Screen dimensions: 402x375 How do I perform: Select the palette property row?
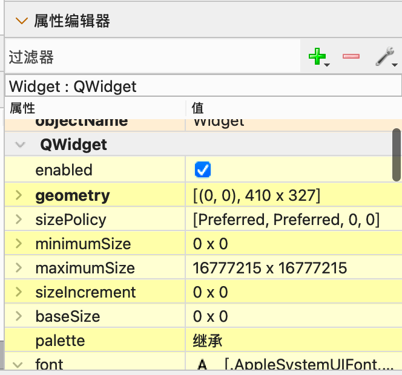pyautogui.click(x=203, y=340)
